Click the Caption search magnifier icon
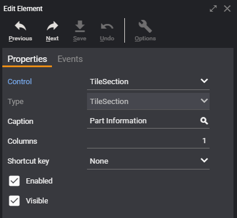237x218 pixels. point(204,121)
